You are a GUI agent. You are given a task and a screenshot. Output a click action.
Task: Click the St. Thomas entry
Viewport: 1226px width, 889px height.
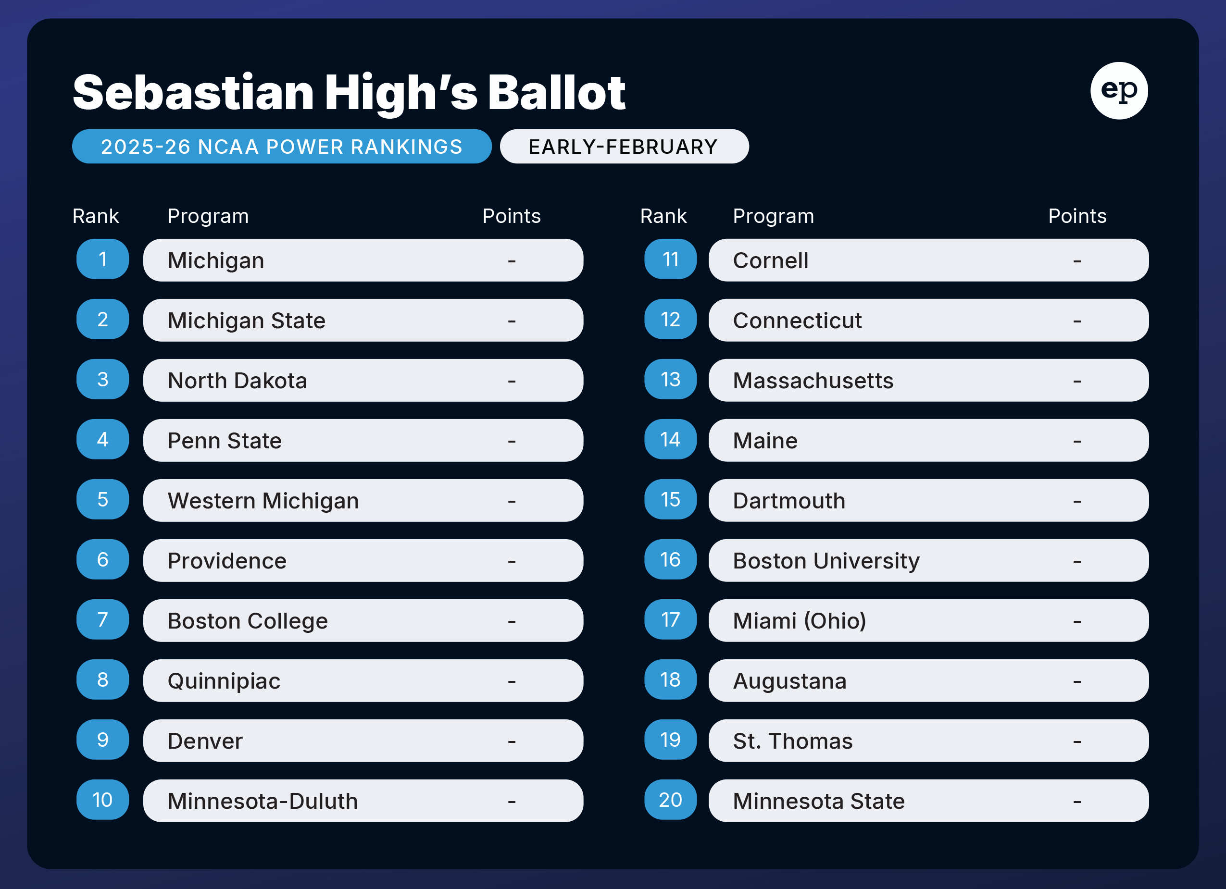click(x=928, y=741)
